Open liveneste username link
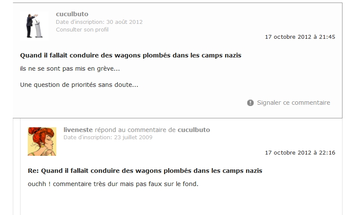This screenshot has width=360, height=215. 78,130
